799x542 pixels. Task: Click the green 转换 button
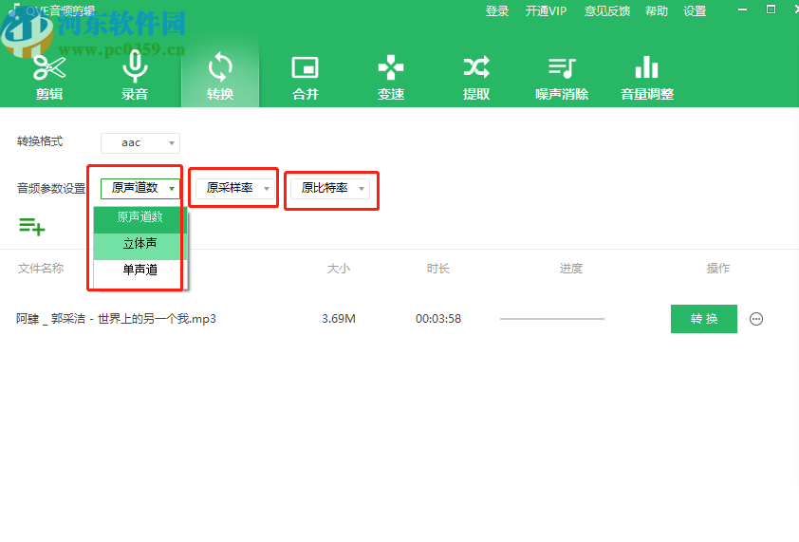pyautogui.click(x=703, y=319)
